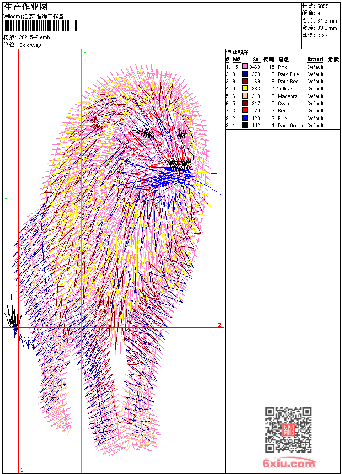Select the Magenta row's peach swatch

(x=245, y=96)
